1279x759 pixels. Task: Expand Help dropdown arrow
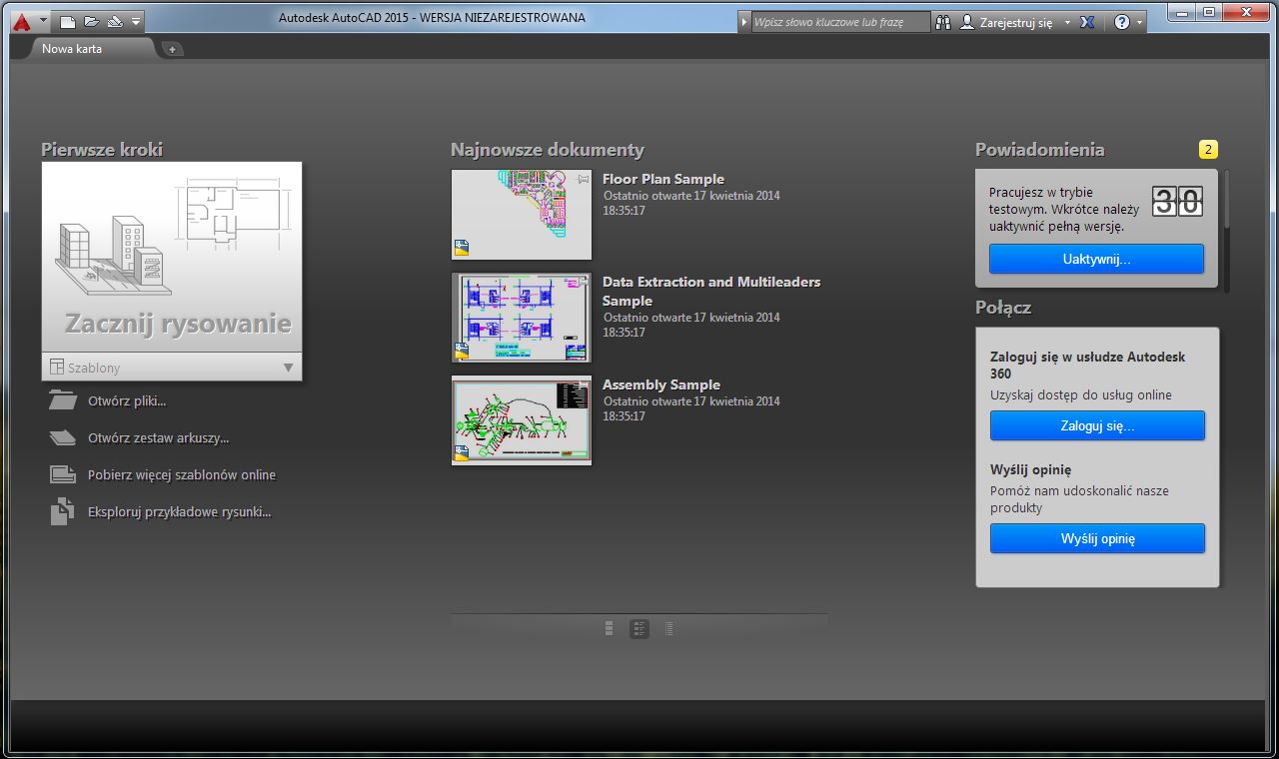click(1140, 22)
